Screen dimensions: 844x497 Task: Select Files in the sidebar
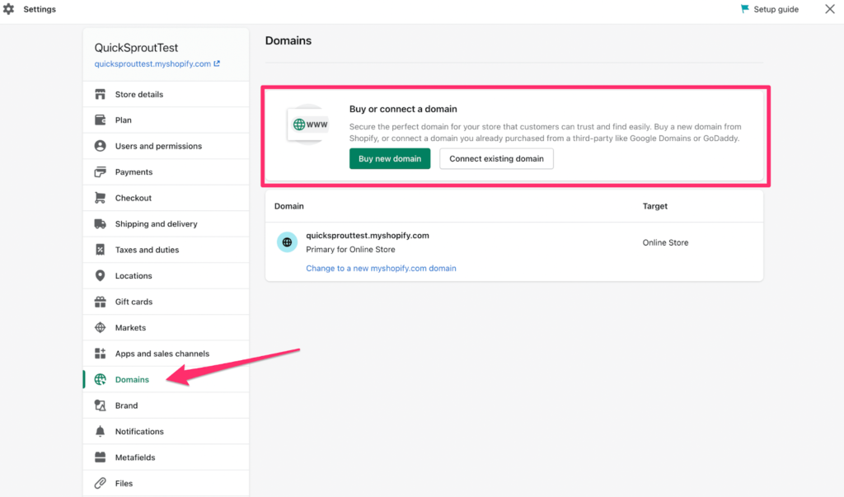pyautogui.click(x=166, y=483)
